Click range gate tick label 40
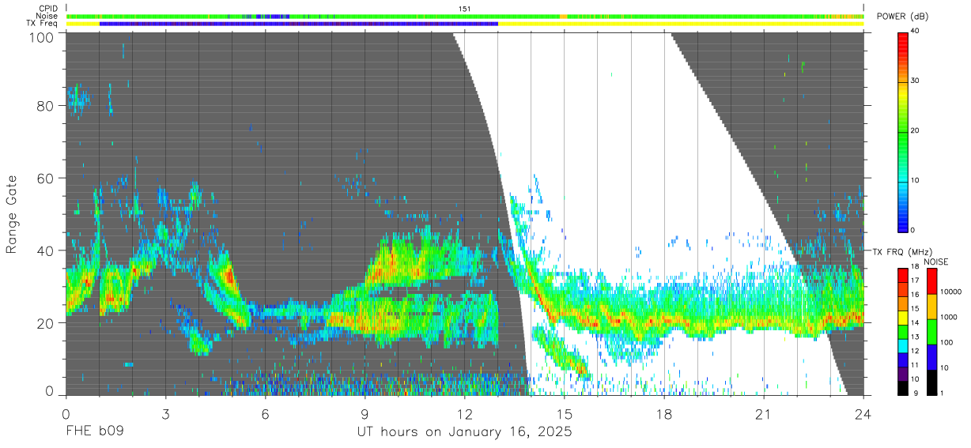Viewport: 971px width, 448px height. point(47,250)
